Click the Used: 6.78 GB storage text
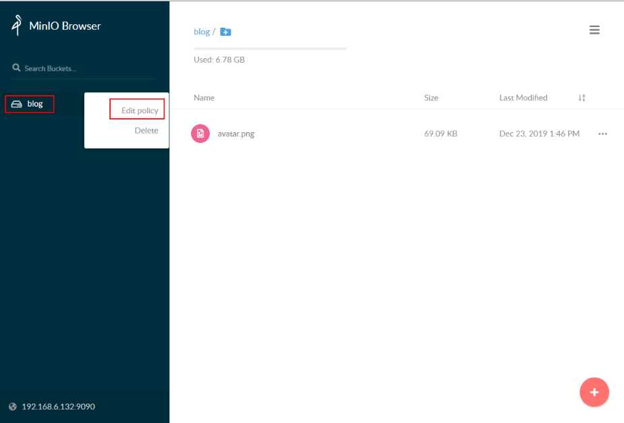Viewport: 624px width, 423px height. [x=219, y=59]
